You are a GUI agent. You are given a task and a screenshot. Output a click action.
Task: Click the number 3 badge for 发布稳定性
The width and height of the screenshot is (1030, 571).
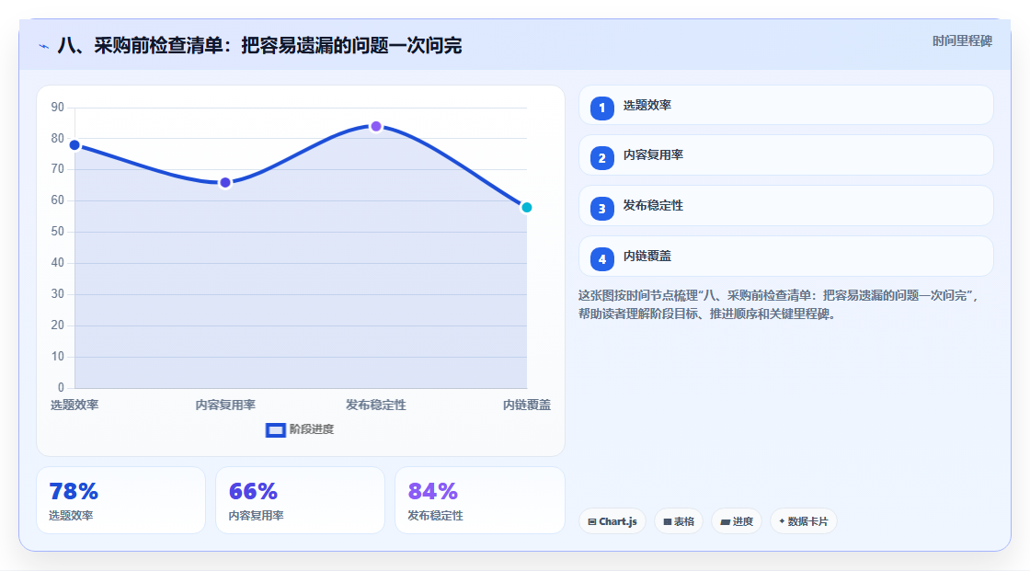point(601,209)
